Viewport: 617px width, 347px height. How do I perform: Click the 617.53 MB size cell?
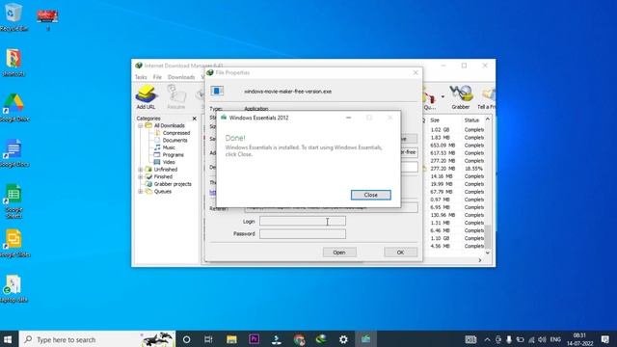tap(443, 153)
